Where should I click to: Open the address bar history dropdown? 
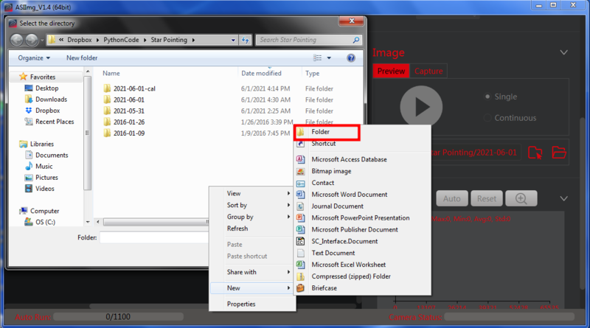233,40
